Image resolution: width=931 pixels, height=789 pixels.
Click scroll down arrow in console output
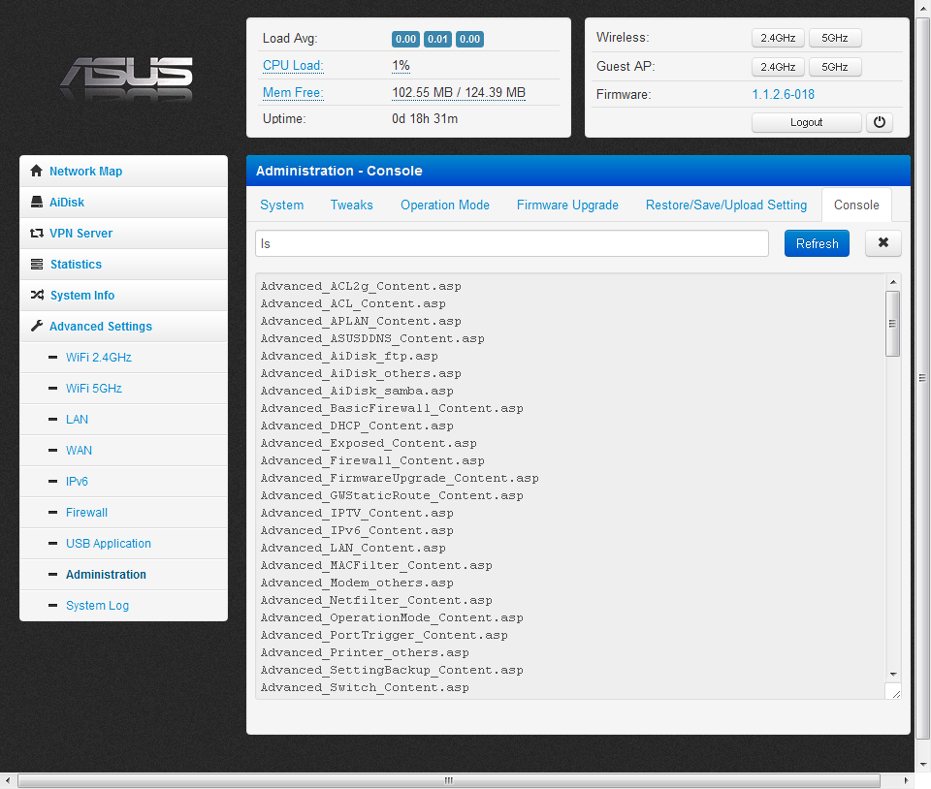pos(893,674)
